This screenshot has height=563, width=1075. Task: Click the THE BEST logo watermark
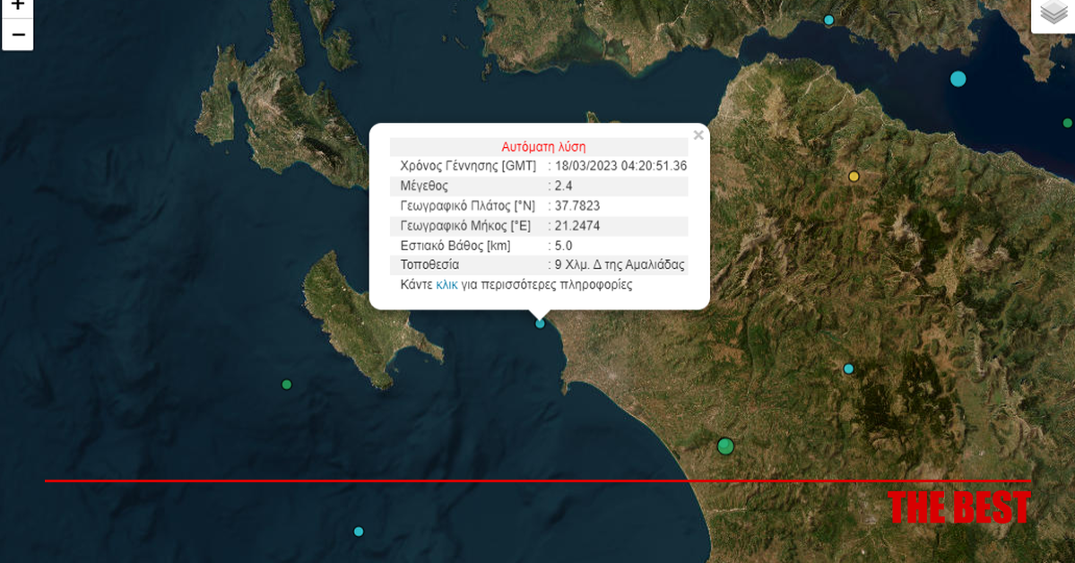coord(958,507)
